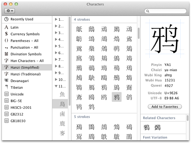Open the gear action menu
The width and height of the screenshot is (191, 144).
pyautogui.click(x=10, y=11)
